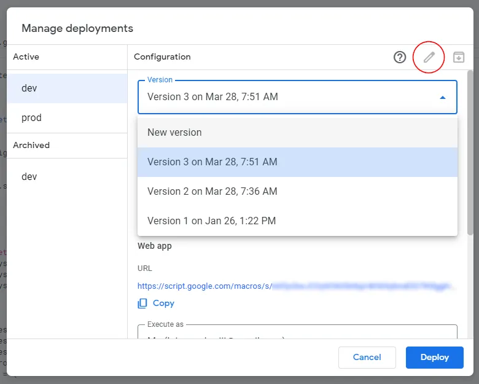Collapse the Version dropdown using its arrow
Image resolution: width=479 pixels, height=384 pixels.
(x=443, y=97)
